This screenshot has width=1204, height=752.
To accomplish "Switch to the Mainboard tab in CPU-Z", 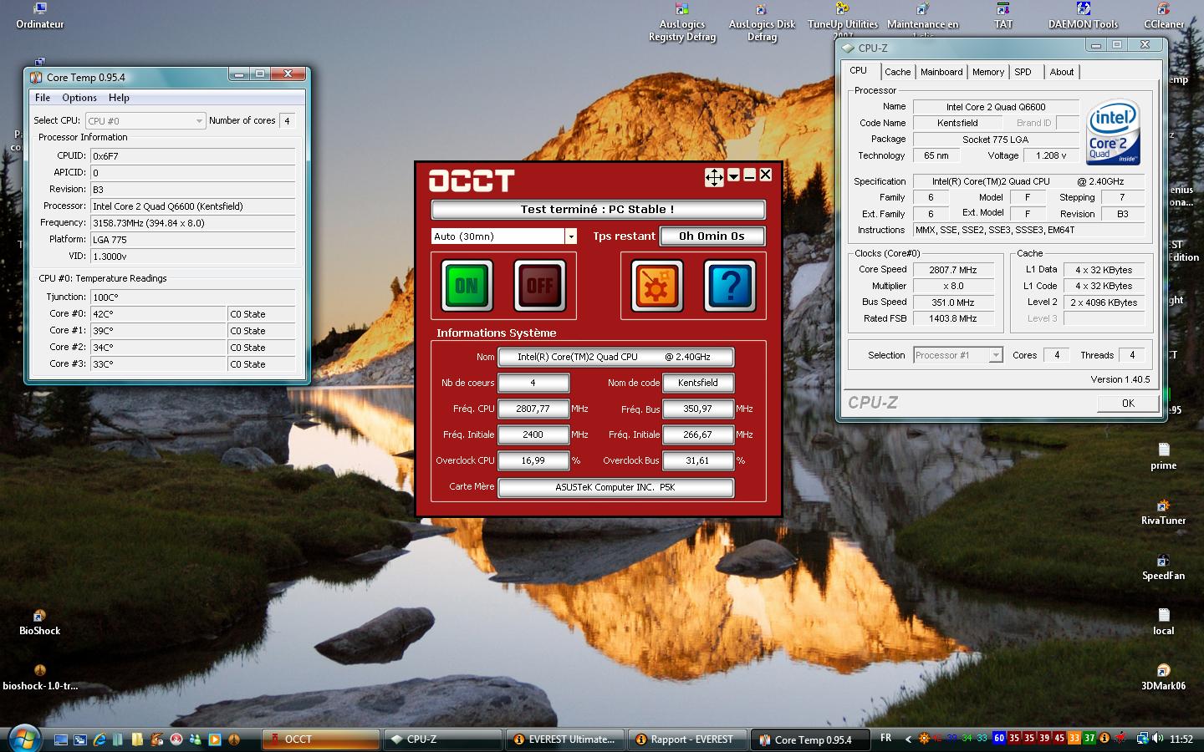I will point(941,72).
